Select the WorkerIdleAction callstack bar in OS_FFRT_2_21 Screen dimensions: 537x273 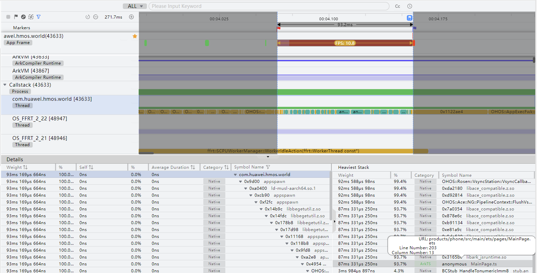[x=283, y=151]
